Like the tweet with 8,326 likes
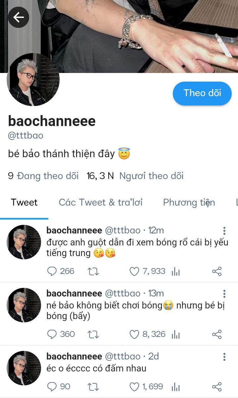The width and height of the screenshot is (238, 398). 134,334
